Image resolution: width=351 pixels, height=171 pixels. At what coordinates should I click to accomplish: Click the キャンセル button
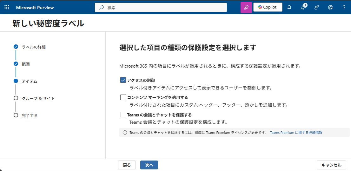point(331,165)
